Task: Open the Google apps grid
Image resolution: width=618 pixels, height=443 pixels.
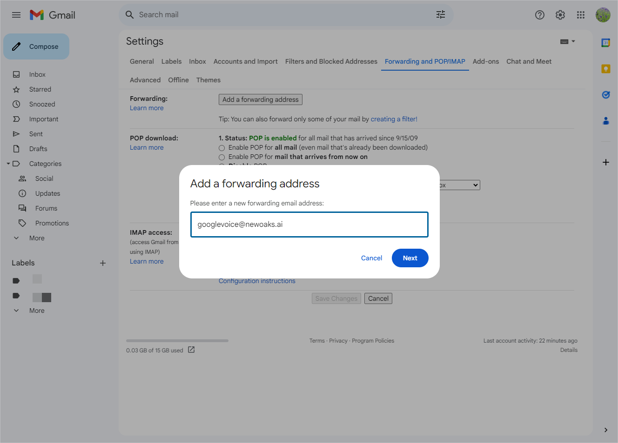Action: (x=581, y=15)
